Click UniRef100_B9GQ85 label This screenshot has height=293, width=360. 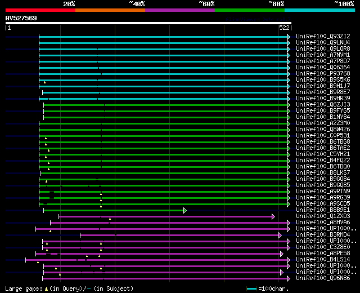323,185
